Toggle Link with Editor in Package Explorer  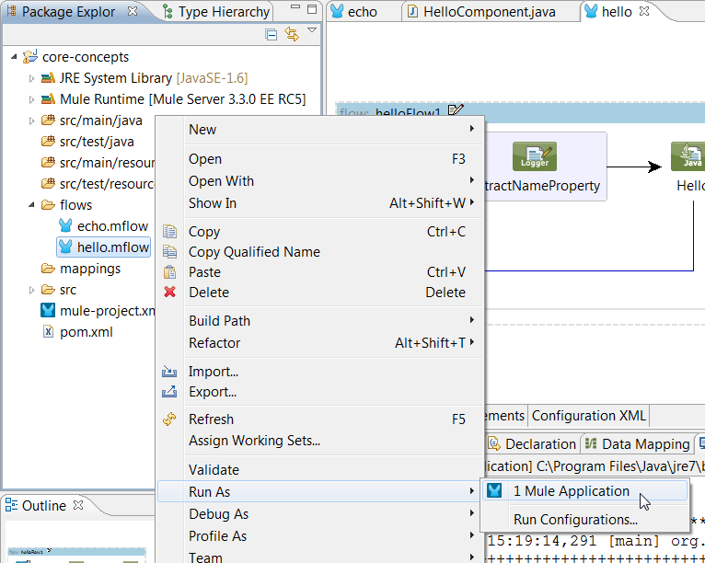pos(292,35)
